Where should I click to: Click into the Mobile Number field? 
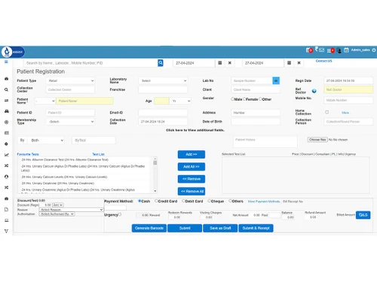(348, 100)
